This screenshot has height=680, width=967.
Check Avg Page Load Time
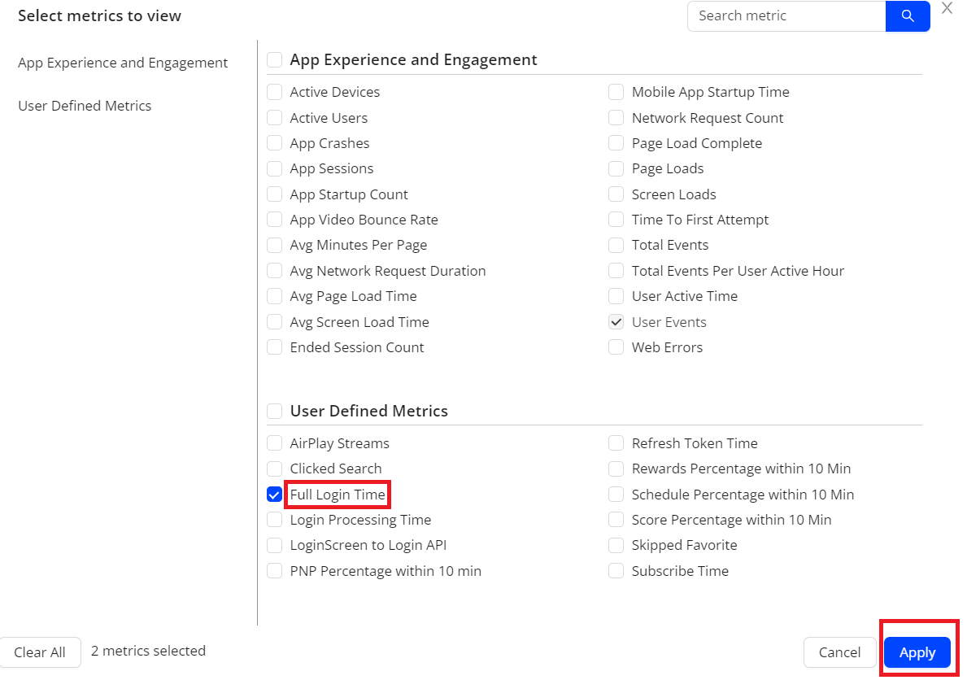pos(274,296)
